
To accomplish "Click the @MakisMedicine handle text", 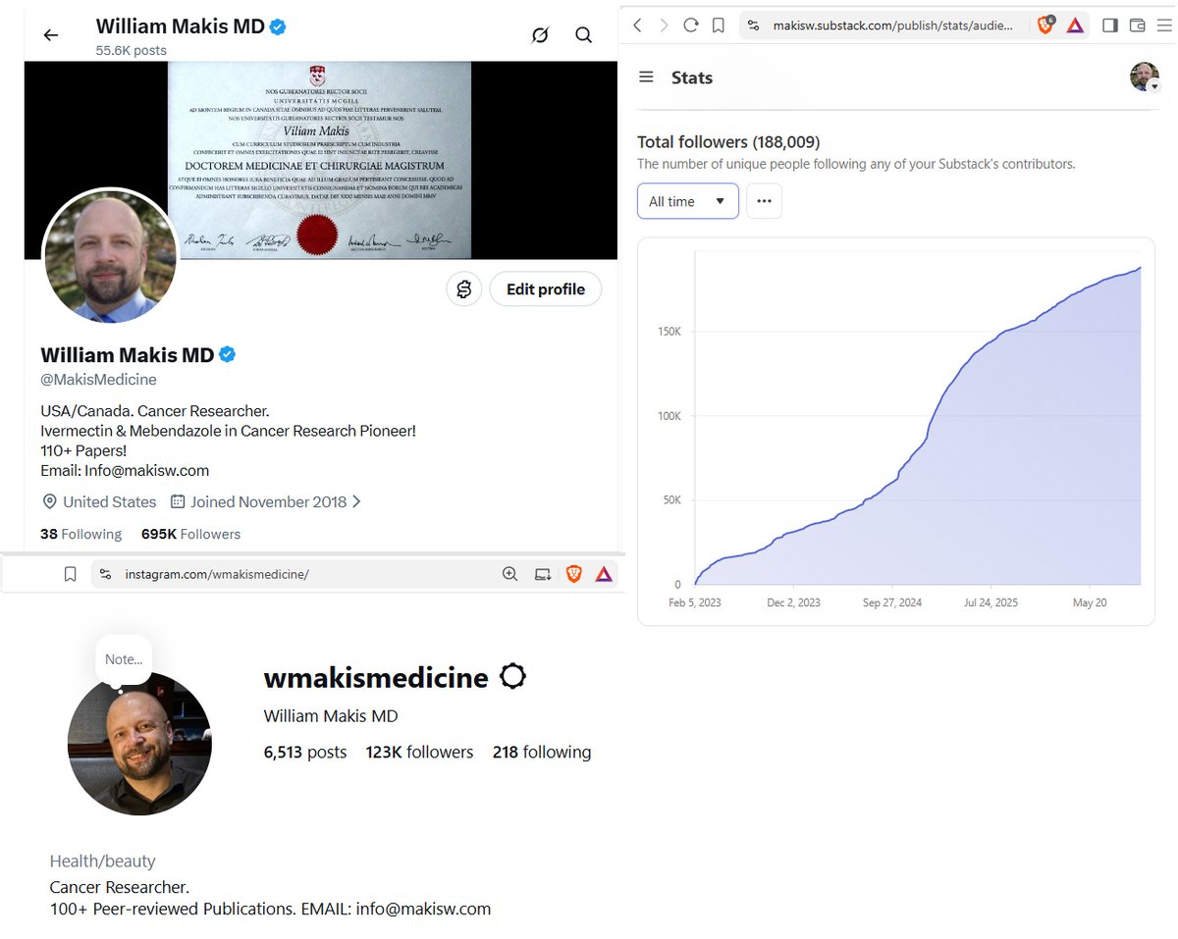I will point(98,380).
